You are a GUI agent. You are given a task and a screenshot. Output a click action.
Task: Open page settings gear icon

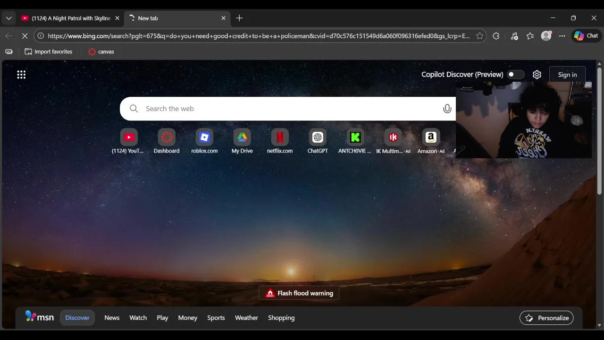537,75
